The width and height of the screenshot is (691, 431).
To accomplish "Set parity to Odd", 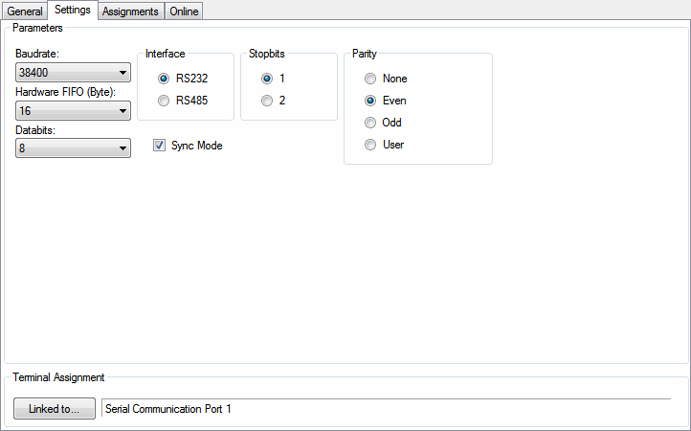I will (x=383, y=123).
